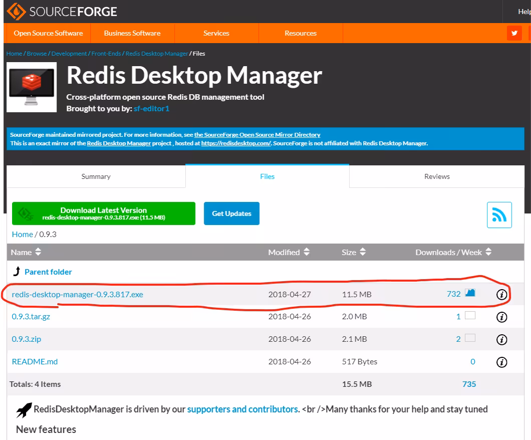
Task: Open the Business Software menu
Action: [132, 33]
